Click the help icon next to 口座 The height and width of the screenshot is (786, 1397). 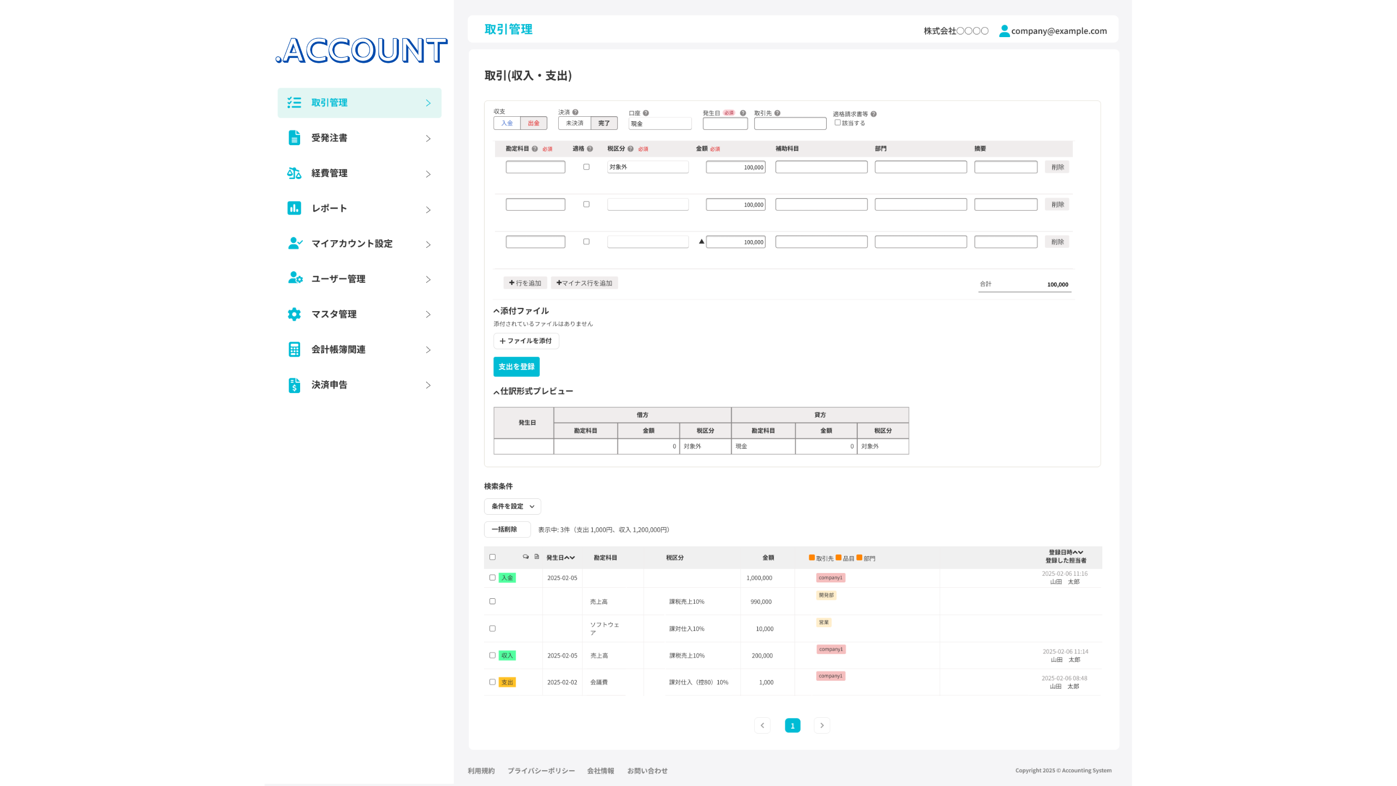coord(646,113)
